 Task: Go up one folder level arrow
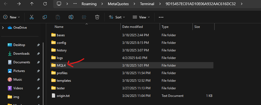[x=32, y=4]
